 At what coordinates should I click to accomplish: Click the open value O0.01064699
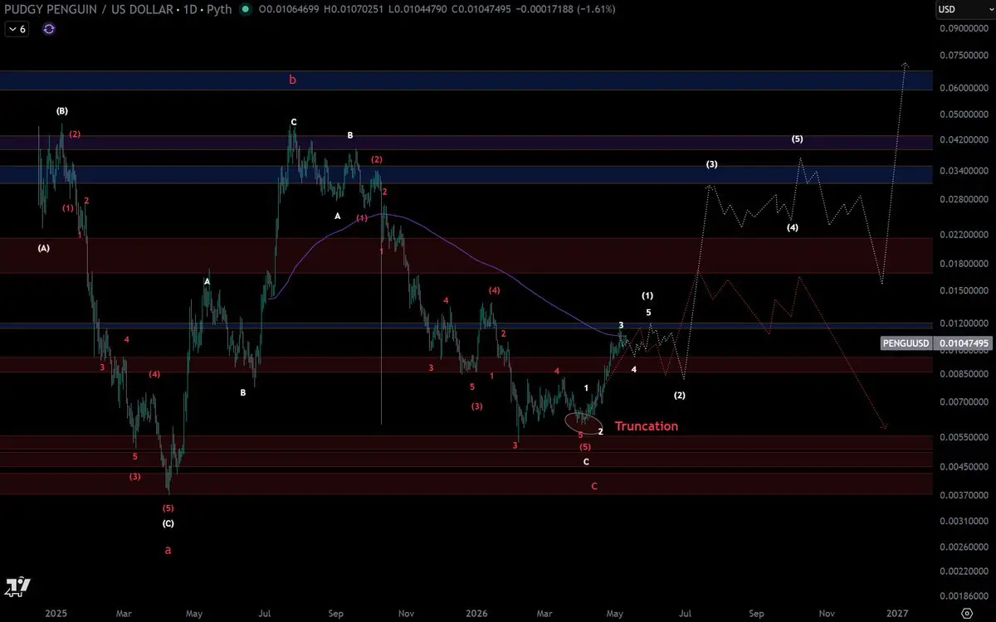click(290, 9)
